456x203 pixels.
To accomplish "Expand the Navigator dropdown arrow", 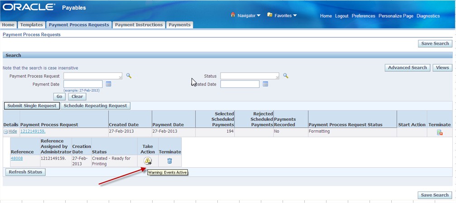I will [x=259, y=16].
